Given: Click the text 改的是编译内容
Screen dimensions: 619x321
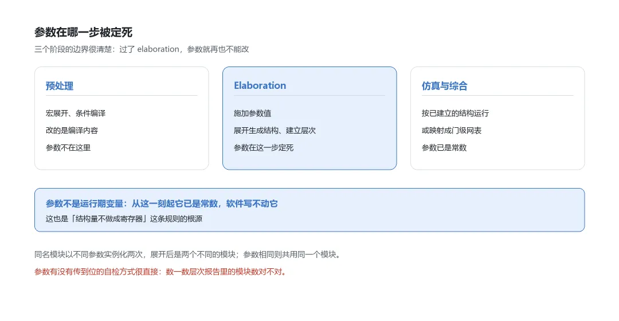Looking at the screenshot, I should click(72, 131).
